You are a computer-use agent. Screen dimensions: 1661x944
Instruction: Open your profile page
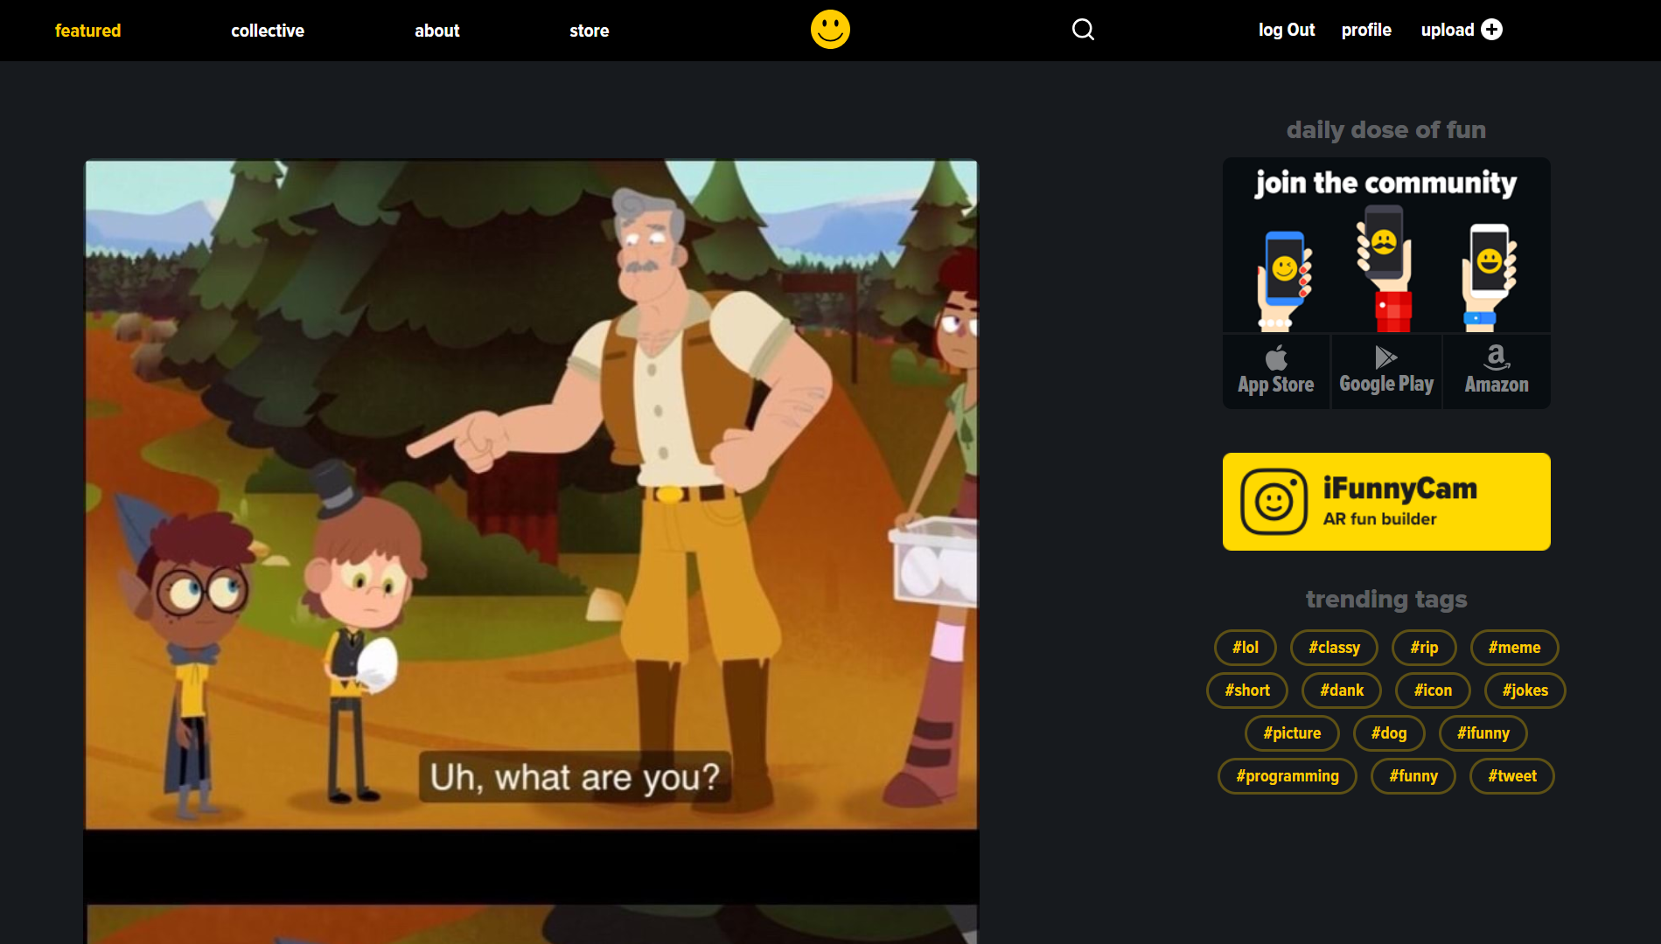[1366, 30]
